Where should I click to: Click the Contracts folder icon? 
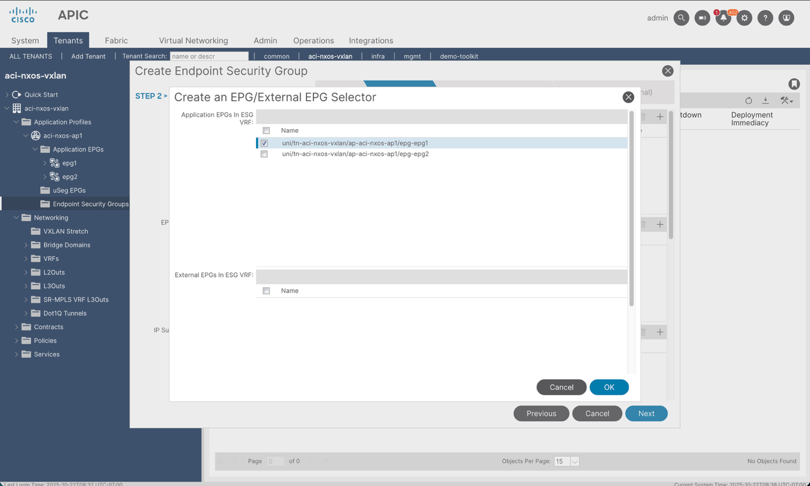pyautogui.click(x=26, y=327)
